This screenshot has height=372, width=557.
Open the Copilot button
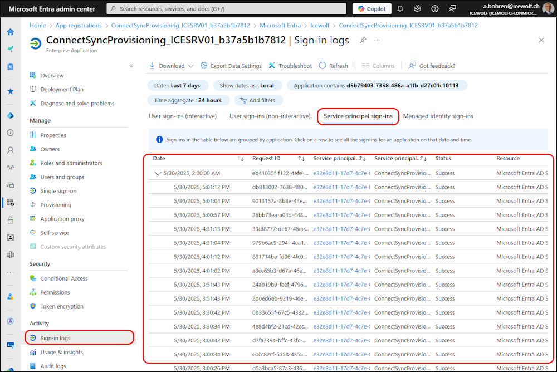click(372, 9)
